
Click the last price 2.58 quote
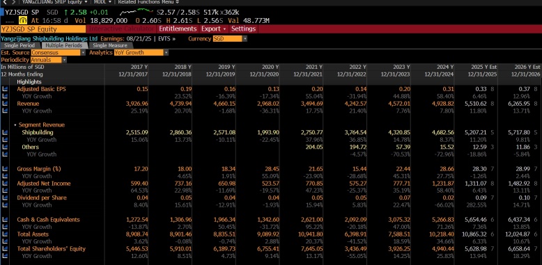[x=78, y=13]
